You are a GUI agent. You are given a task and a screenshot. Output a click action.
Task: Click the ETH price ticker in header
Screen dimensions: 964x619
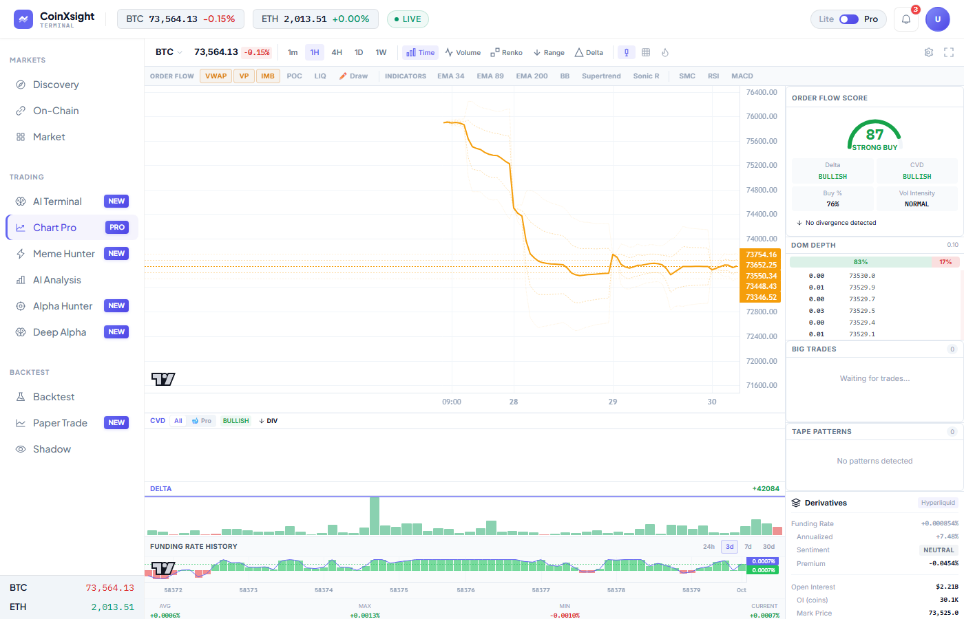[315, 19]
